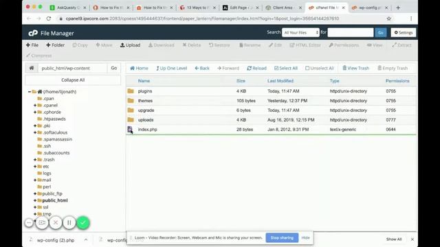Expand the mail tree folder

click(35, 180)
